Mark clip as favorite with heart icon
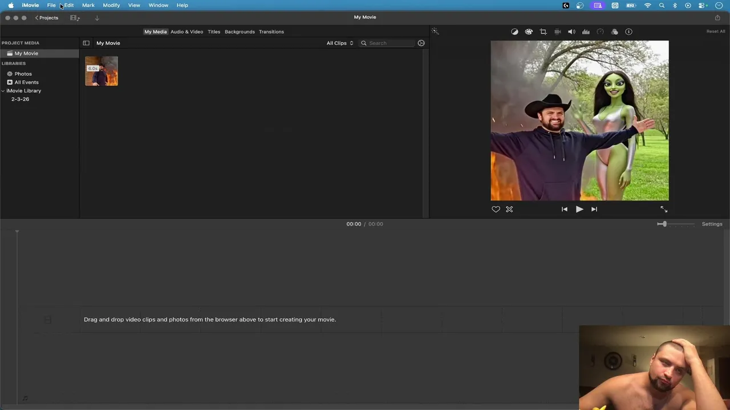Screen dimensions: 730x410 click(496, 210)
